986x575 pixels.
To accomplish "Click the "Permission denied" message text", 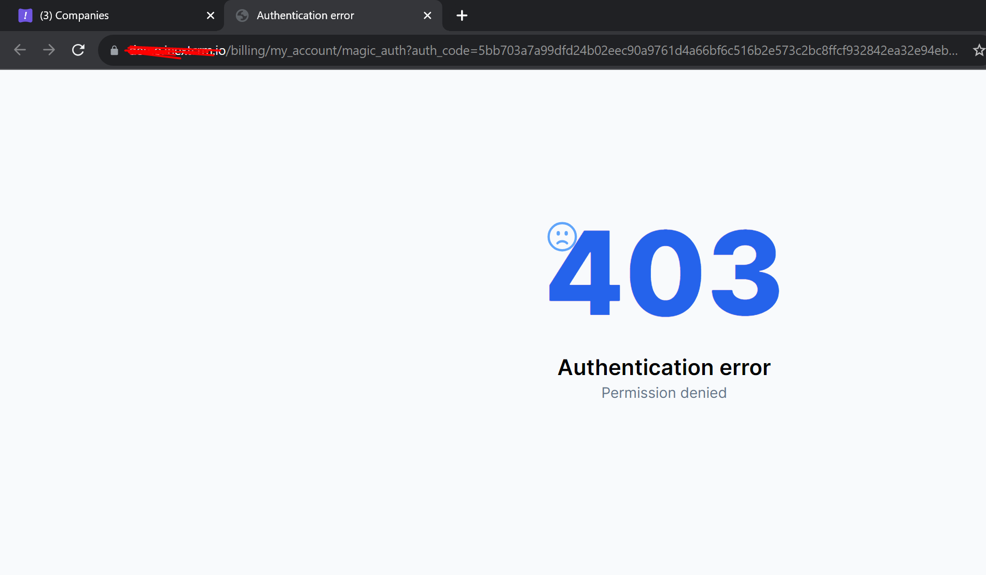I will pos(664,393).
